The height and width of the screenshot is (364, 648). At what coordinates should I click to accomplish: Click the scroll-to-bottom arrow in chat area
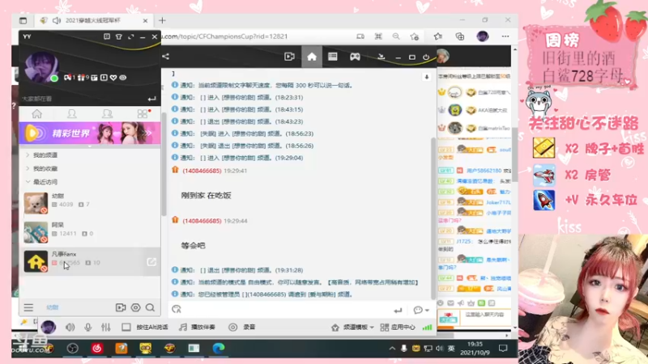click(x=427, y=77)
